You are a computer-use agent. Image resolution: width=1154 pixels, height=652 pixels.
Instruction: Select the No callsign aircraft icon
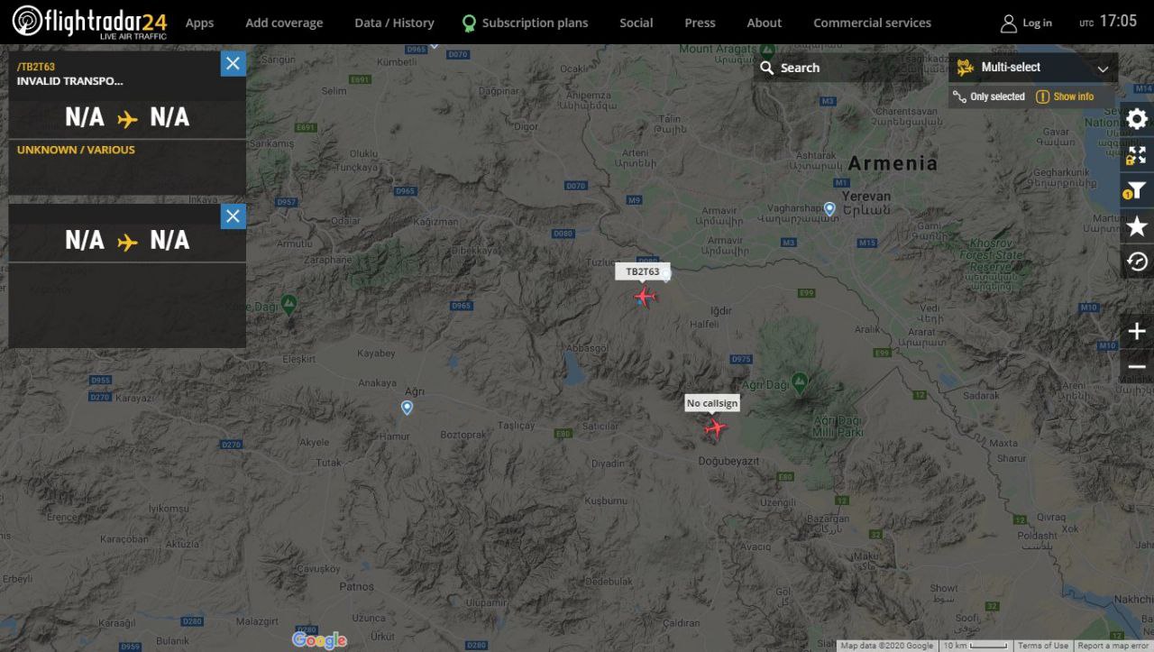point(715,427)
